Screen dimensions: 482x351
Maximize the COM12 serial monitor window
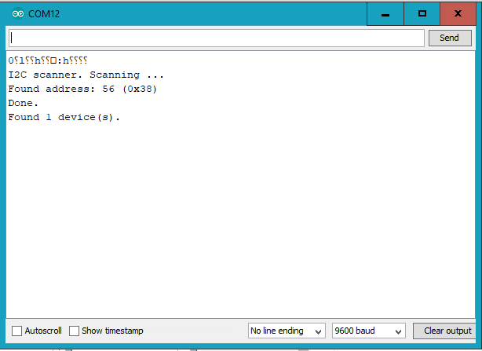point(422,14)
